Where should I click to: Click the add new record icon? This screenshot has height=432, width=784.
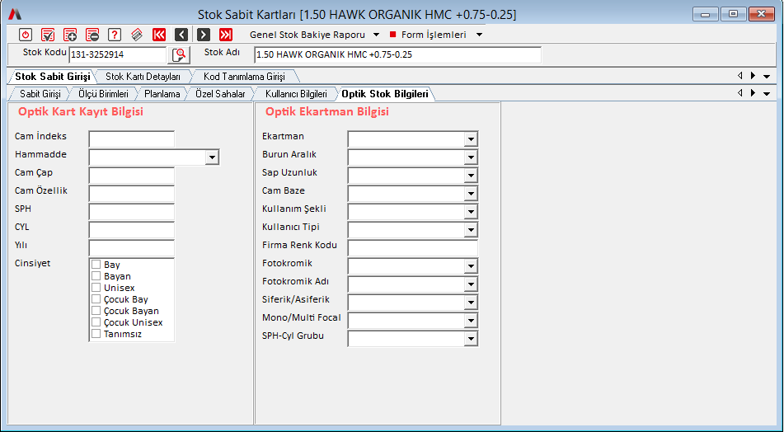70,35
